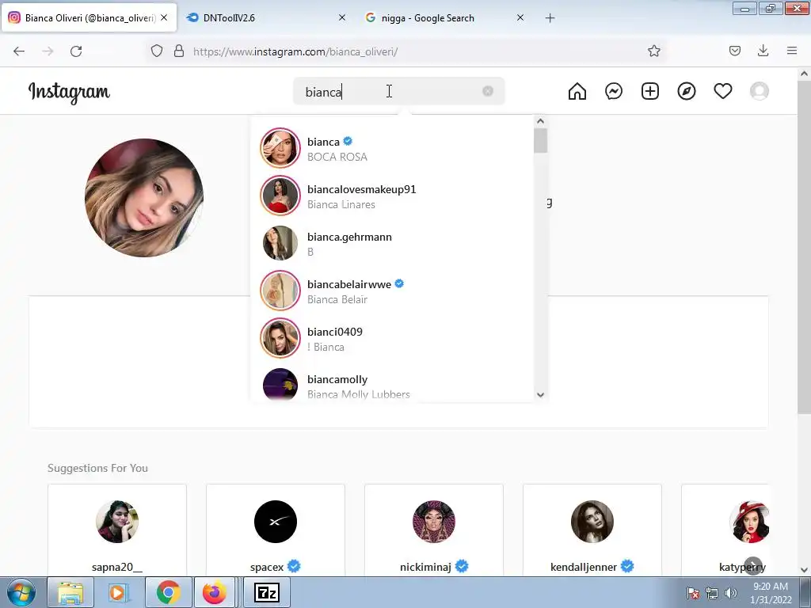Open Save to Pocket icon
Viewport: 811px width, 608px height.
point(734,51)
